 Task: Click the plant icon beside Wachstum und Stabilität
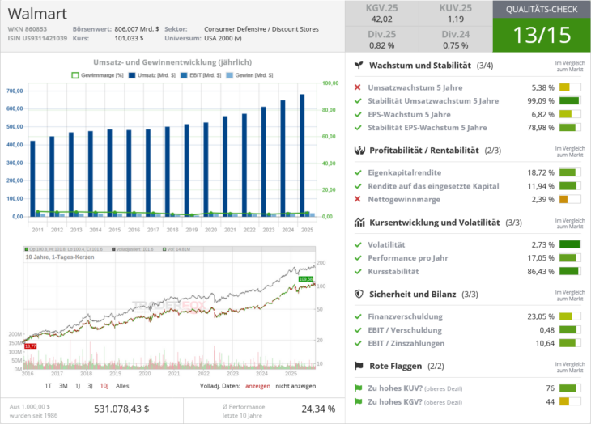click(x=358, y=65)
